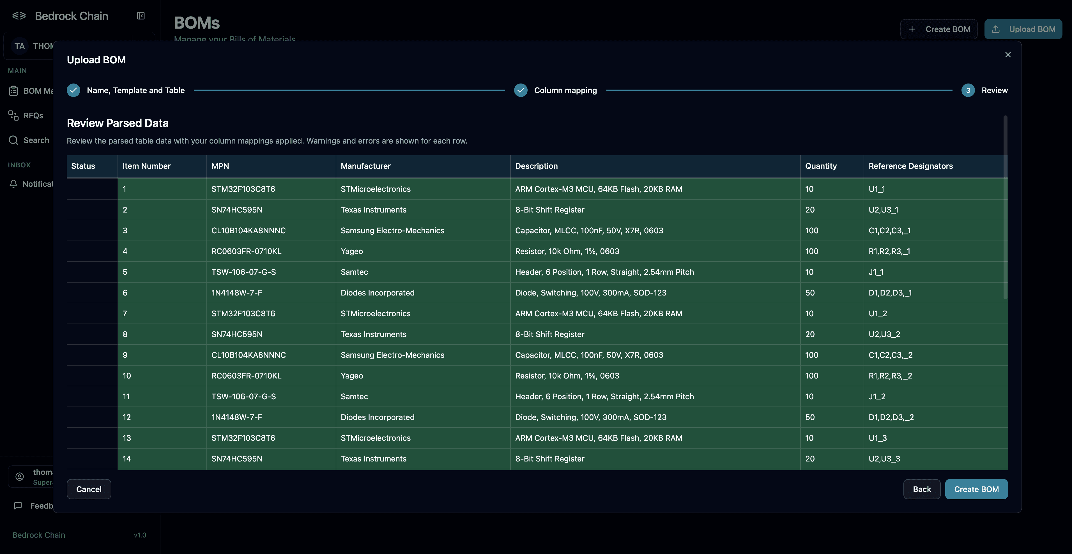Click the BOM Management clipboard icon

coord(13,91)
